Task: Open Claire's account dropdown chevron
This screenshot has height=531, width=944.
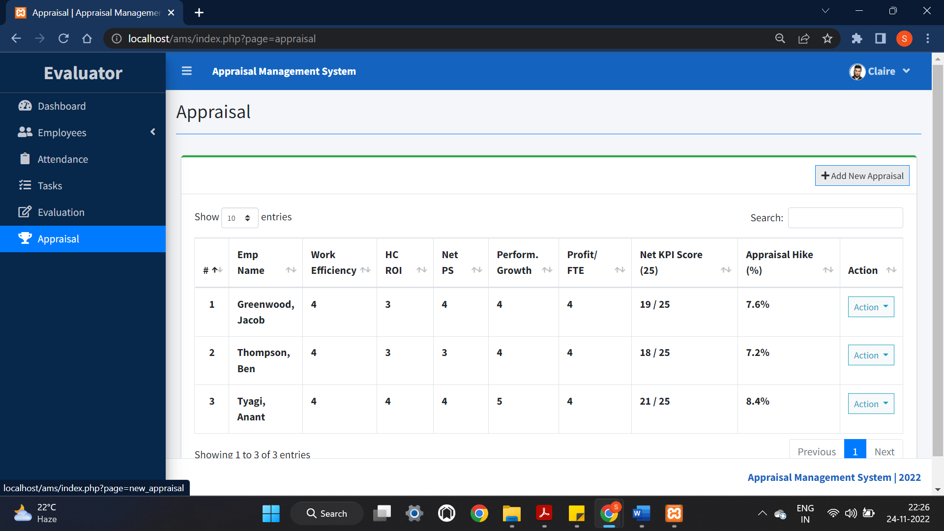Action: coord(906,71)
